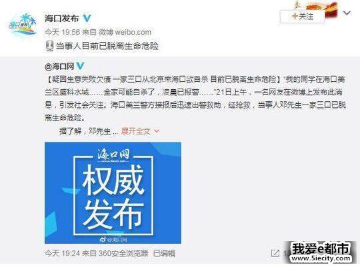Click the small arrow after 展开全文

157,131
